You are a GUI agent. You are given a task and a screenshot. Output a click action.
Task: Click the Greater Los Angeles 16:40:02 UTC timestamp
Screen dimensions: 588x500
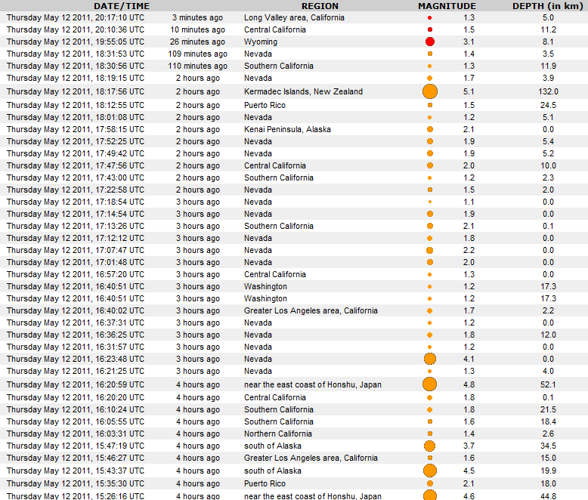pyautogui.click(x=75, y=310)
